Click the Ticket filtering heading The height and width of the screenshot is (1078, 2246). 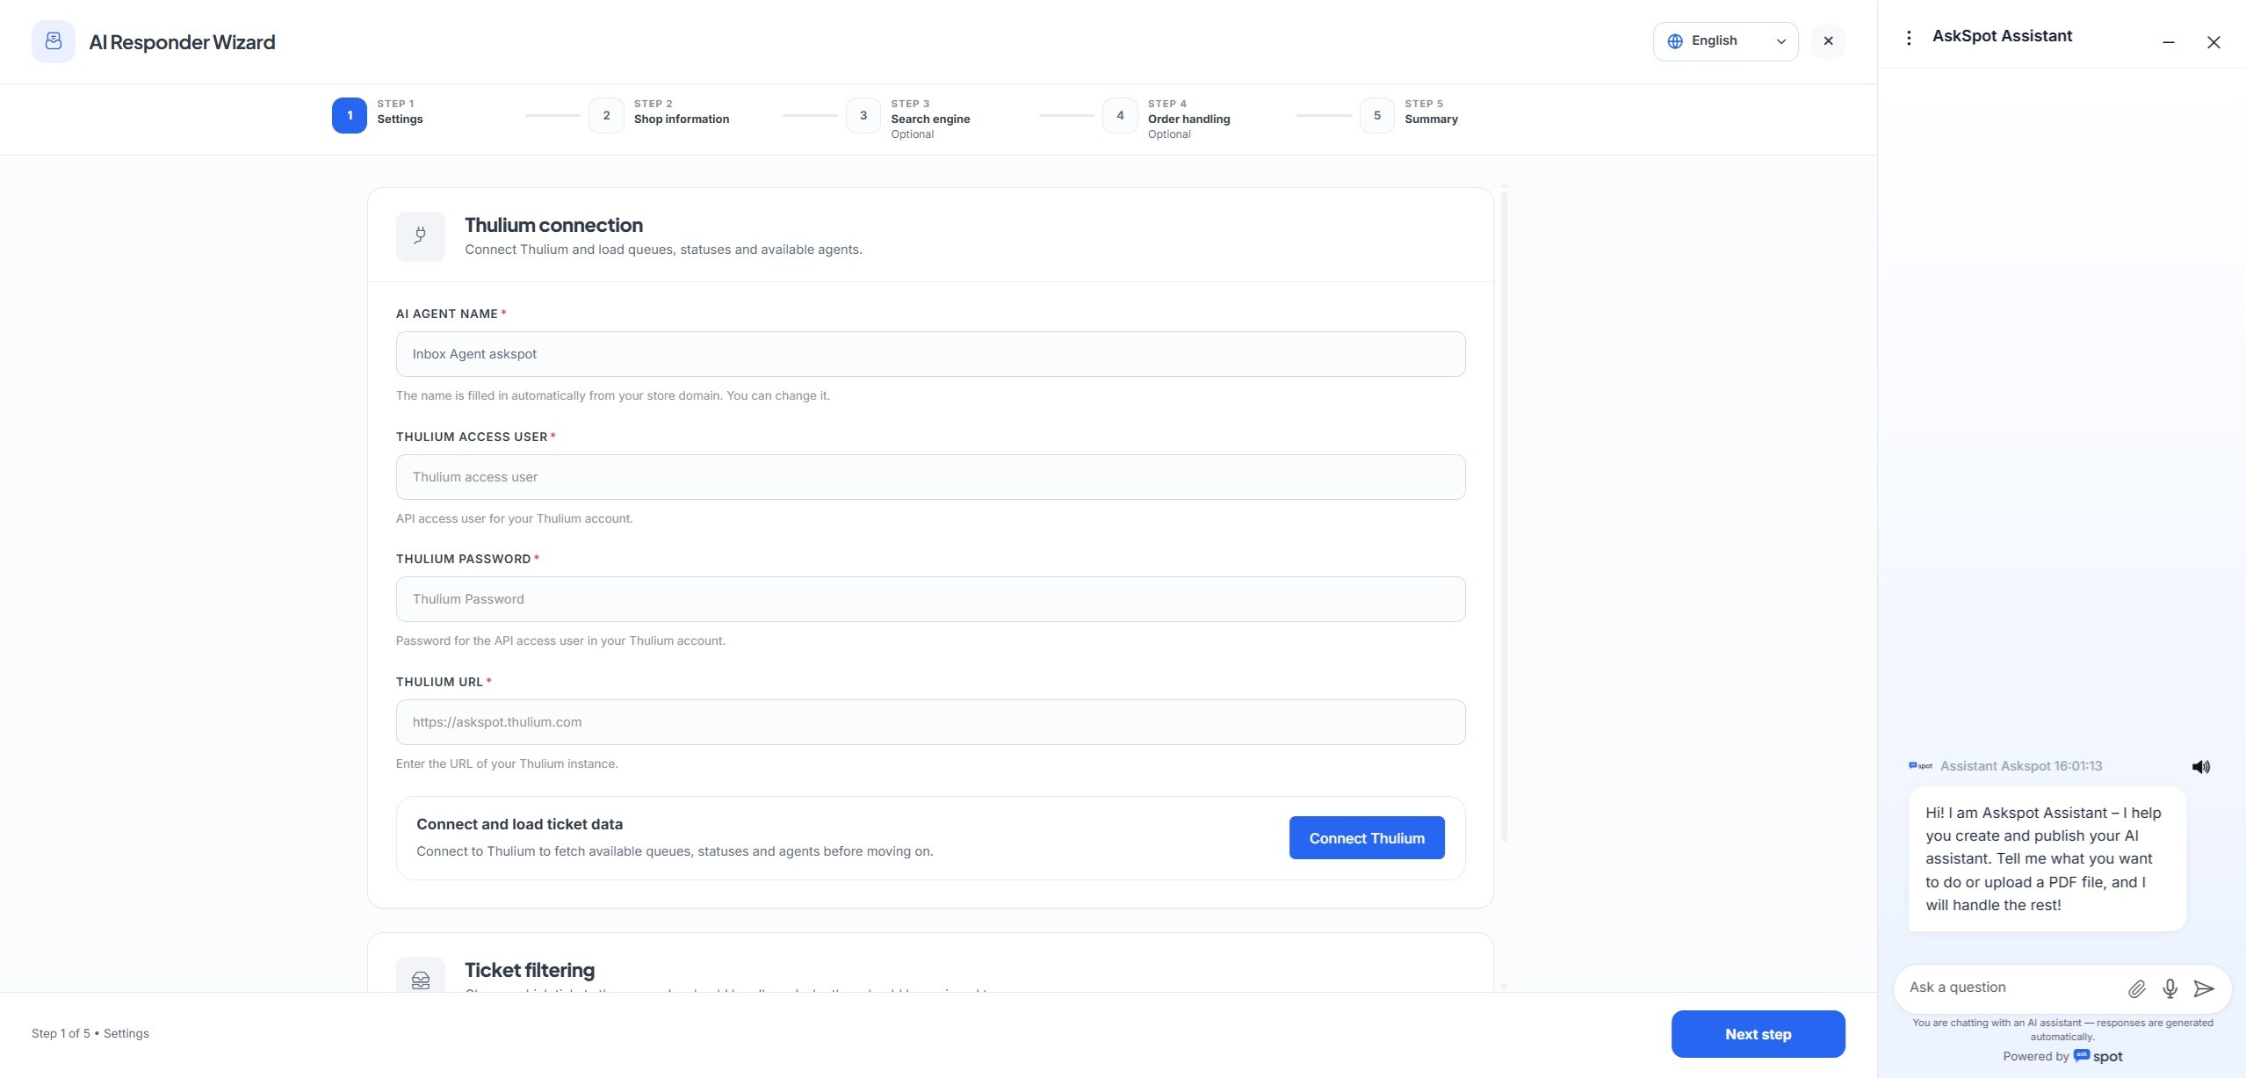[x=530, y=970]
